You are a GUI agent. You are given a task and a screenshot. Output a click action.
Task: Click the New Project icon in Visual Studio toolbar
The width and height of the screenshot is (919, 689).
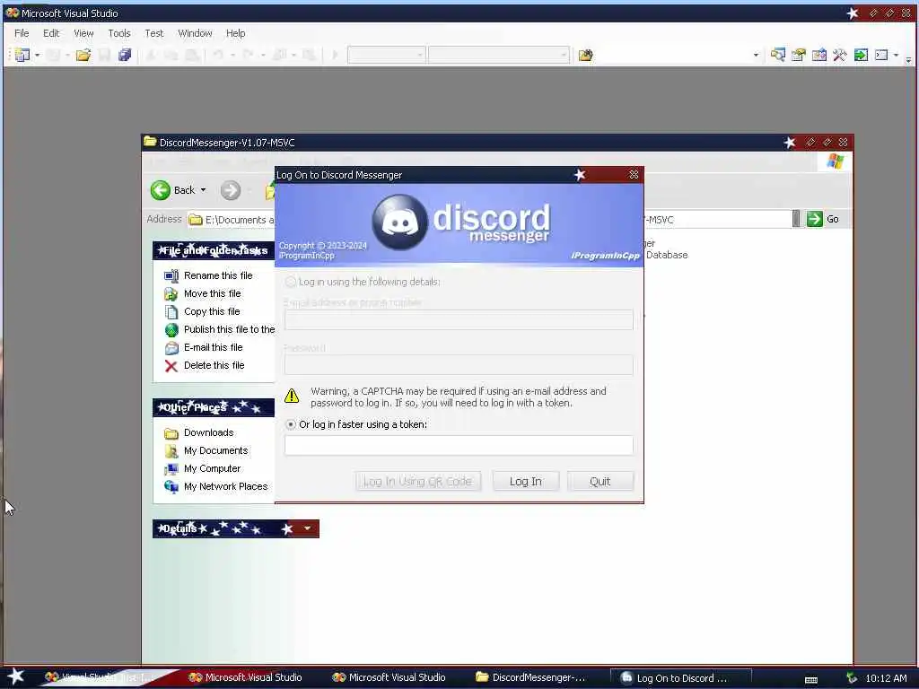click(22, 55)
